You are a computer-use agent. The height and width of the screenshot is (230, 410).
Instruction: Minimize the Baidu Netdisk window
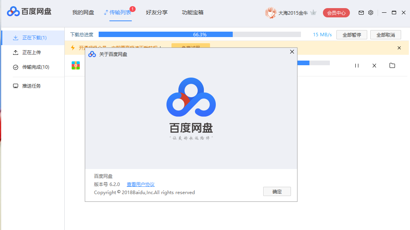384,13
